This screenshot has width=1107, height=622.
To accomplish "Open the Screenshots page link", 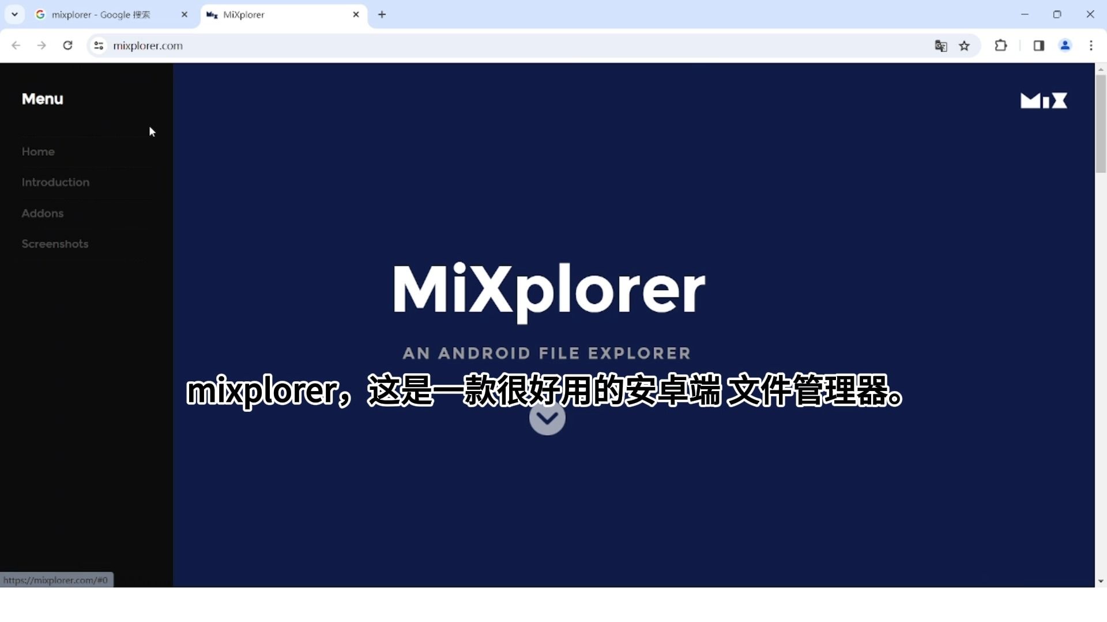I will (54, 244).
